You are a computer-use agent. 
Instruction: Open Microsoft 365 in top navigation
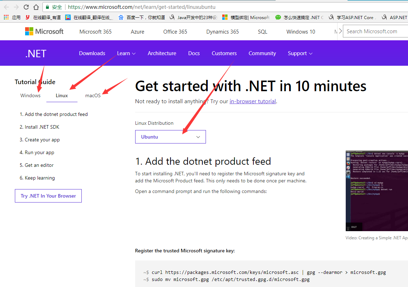[x=96, y=32]
